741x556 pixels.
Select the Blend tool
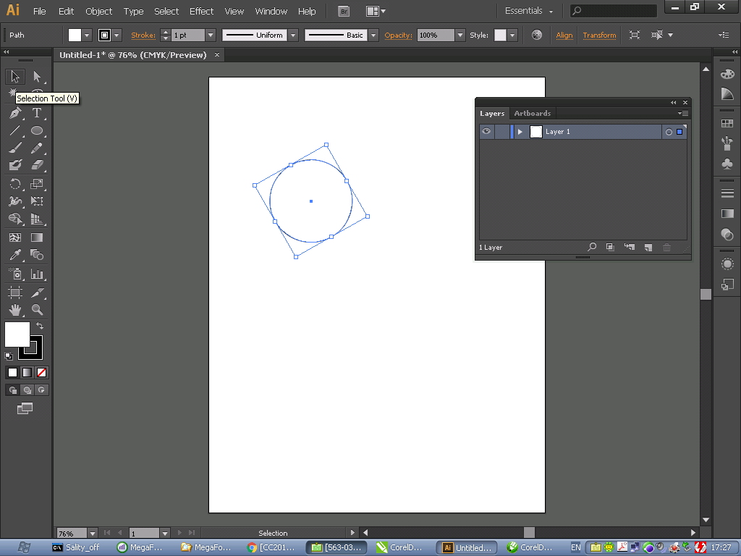click(x=37, y=255)
